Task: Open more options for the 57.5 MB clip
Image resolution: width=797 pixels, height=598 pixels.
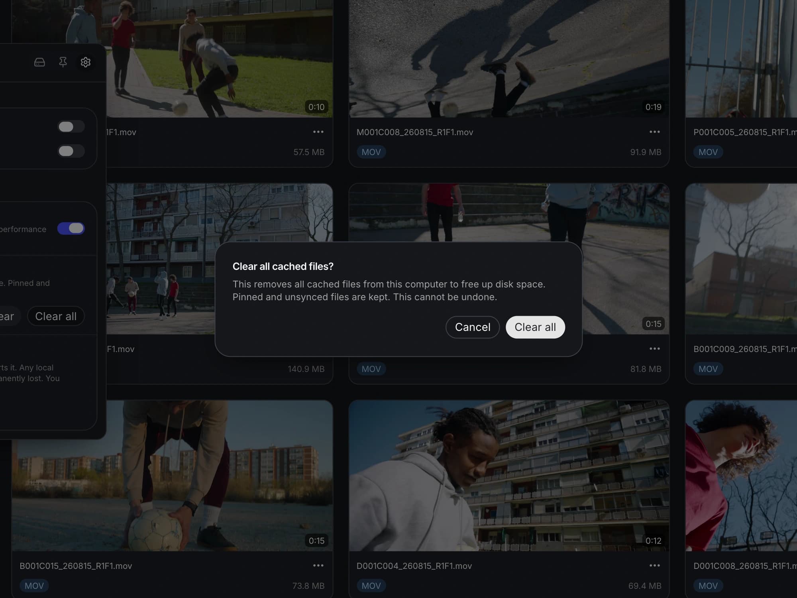Action: 318,132
